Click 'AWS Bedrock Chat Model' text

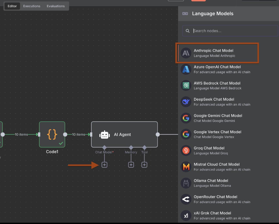pyautogui.click(x=217, y=83)
